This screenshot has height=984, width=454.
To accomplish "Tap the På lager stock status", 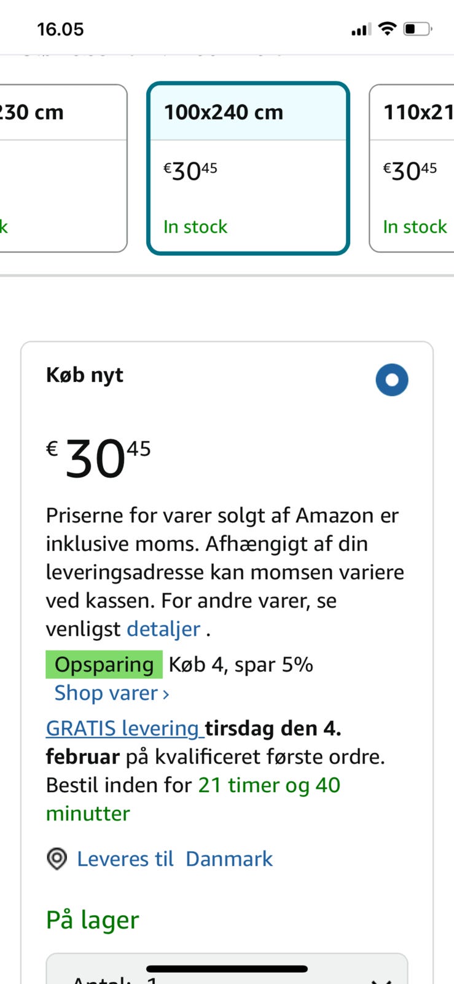I will 93,920.
